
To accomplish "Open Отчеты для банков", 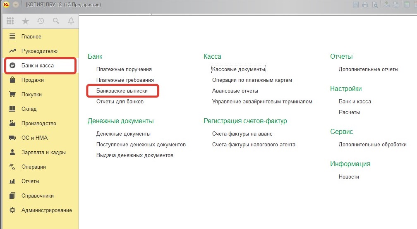I will (x=120, y=102).
